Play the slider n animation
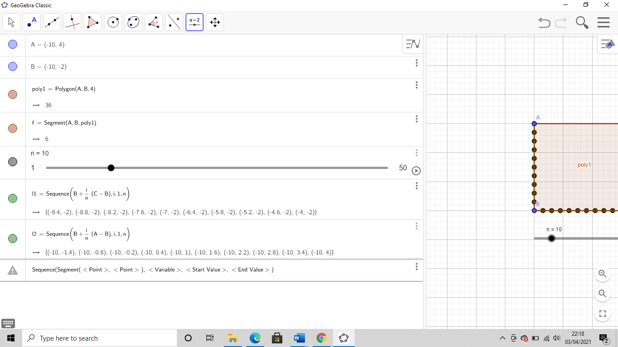The height and width of the screenshot is (347, 618). pyautogui.click(x=416, y=171)
